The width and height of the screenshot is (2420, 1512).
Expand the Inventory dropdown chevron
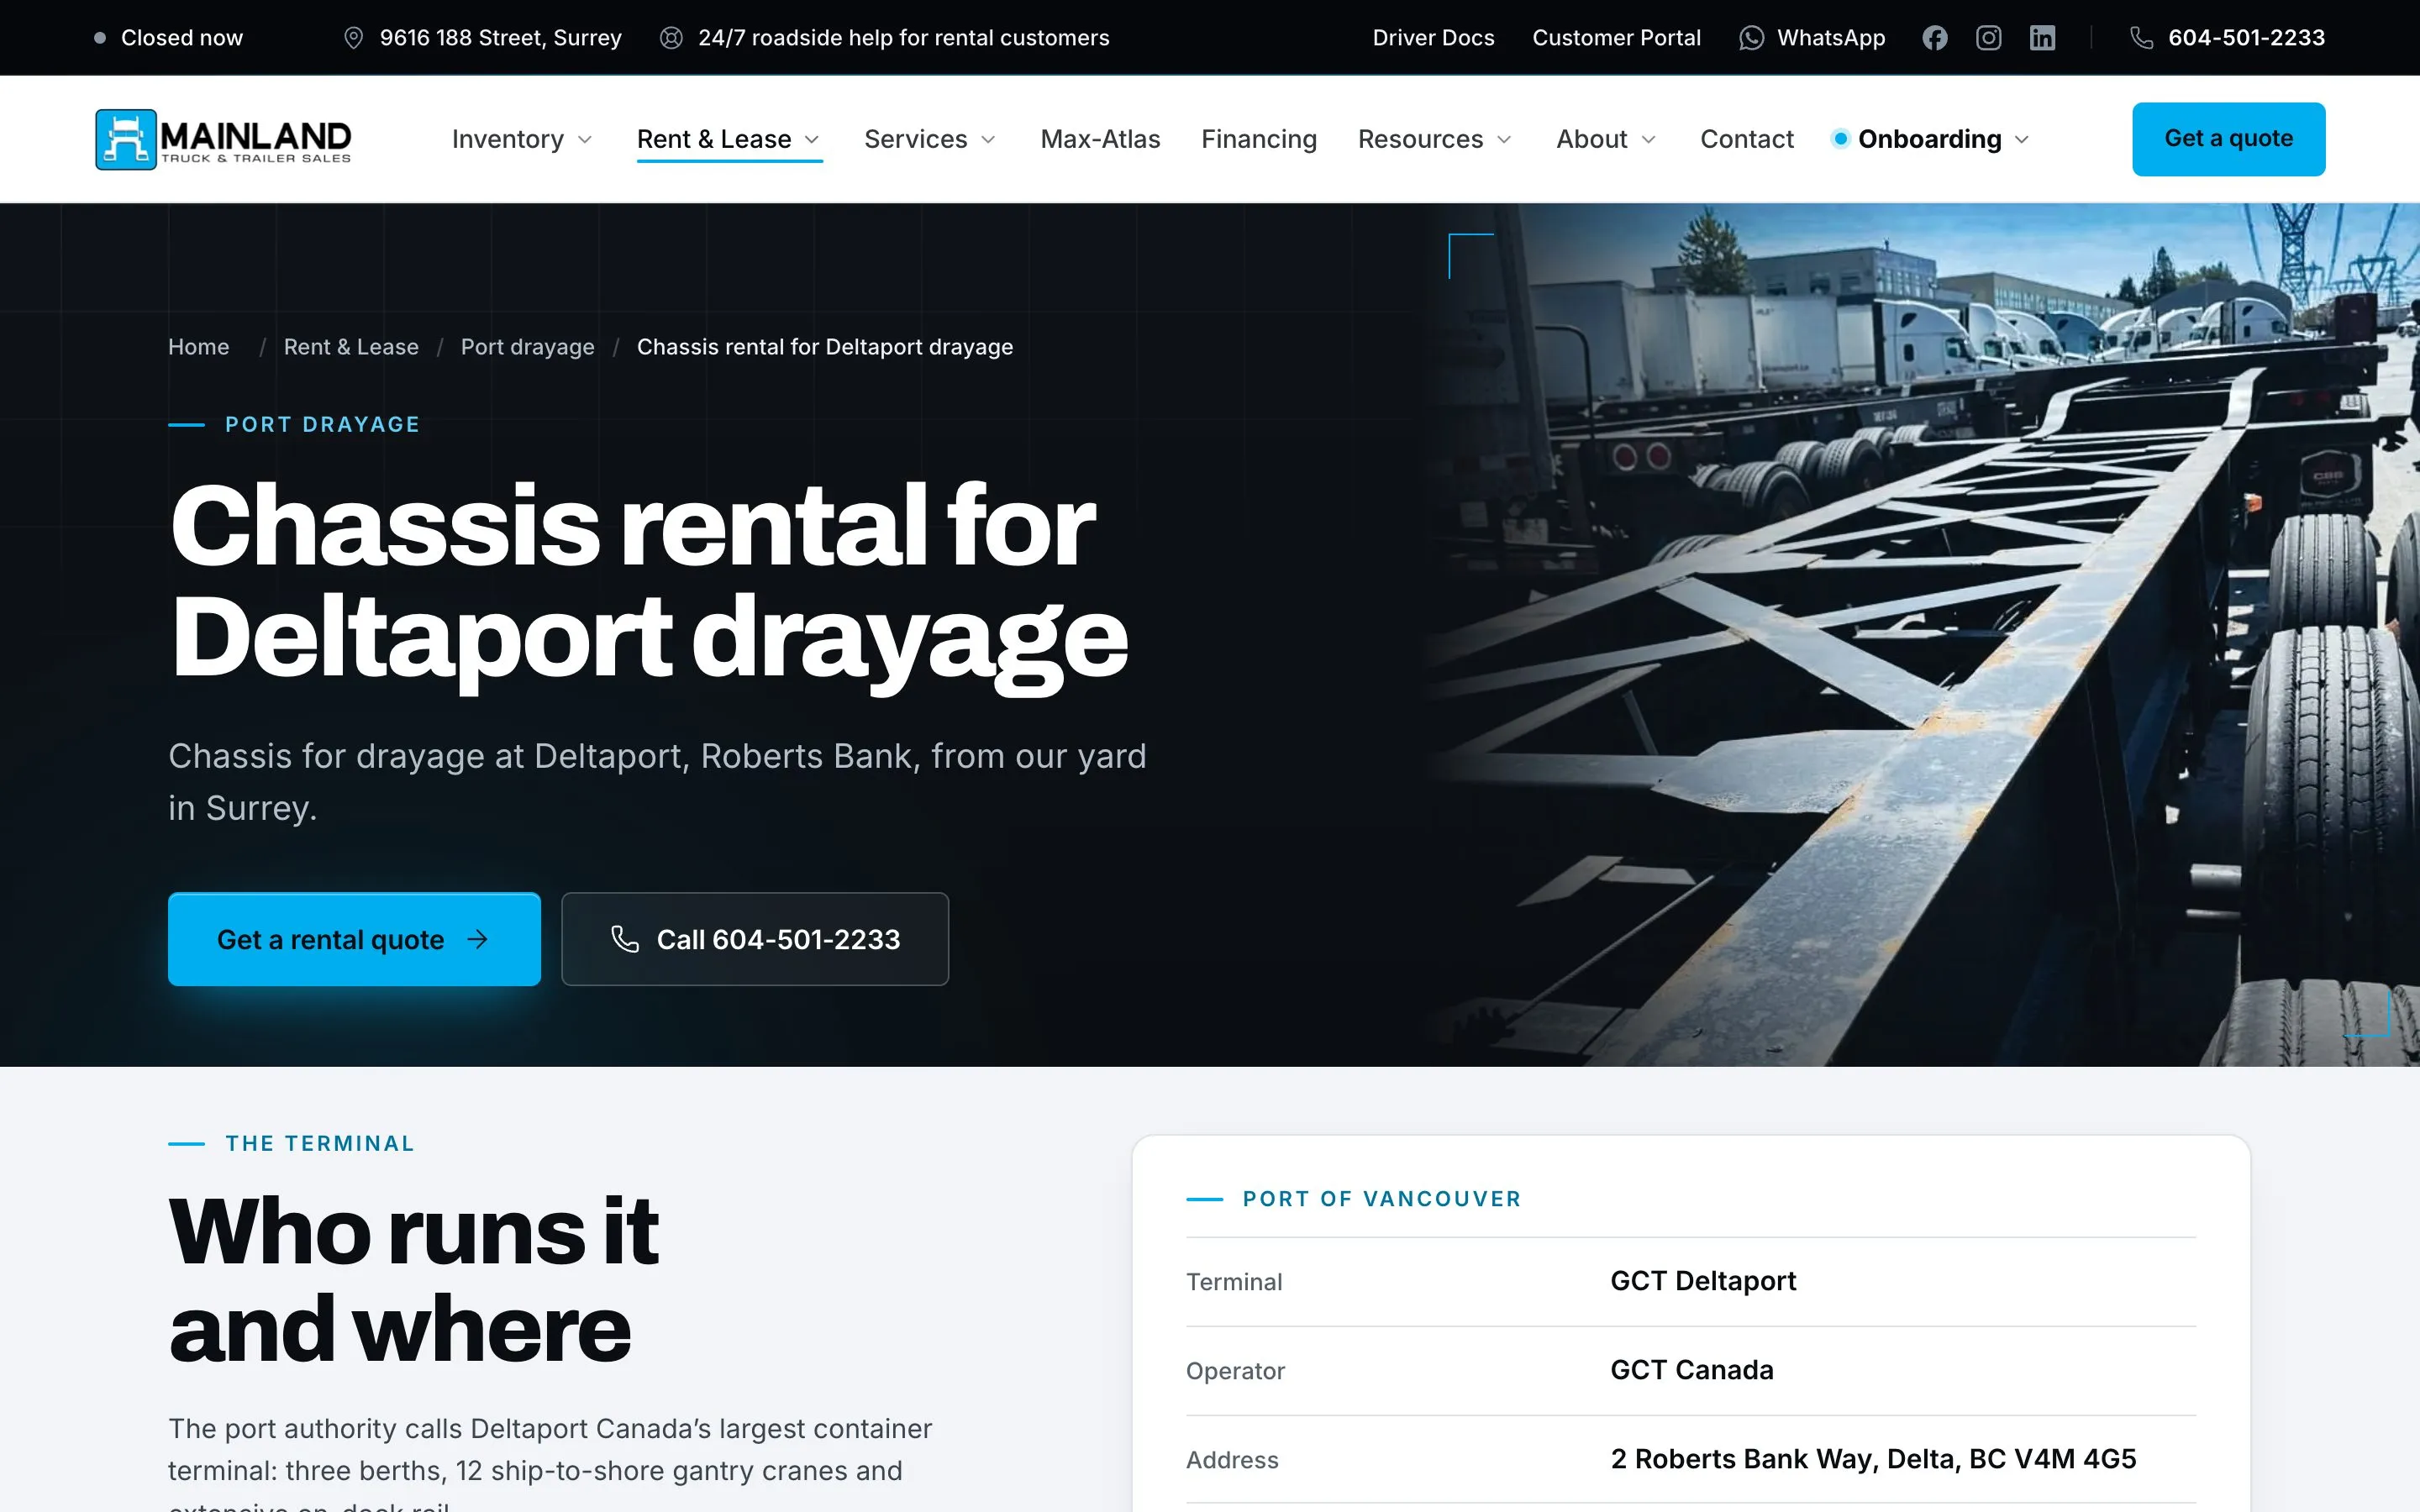586,139
